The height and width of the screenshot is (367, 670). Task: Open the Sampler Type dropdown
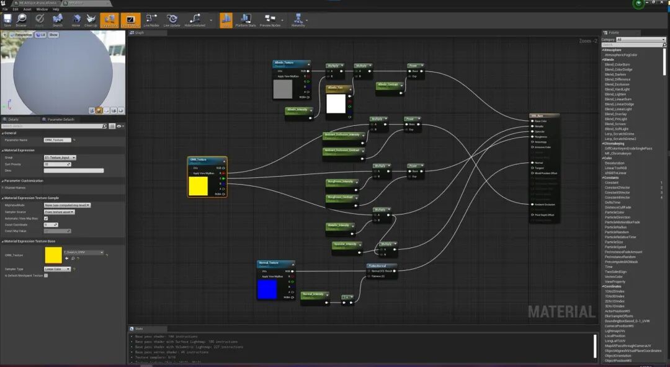click(x=58, y=269)
